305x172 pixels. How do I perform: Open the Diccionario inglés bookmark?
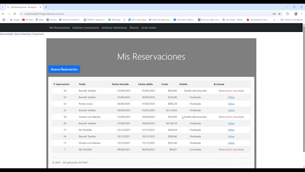click(184, 20)
